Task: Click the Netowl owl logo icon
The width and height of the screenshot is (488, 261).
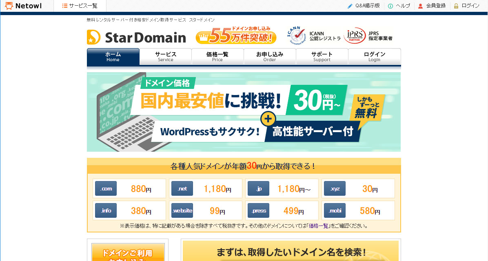Action: (x=9, y=6)
